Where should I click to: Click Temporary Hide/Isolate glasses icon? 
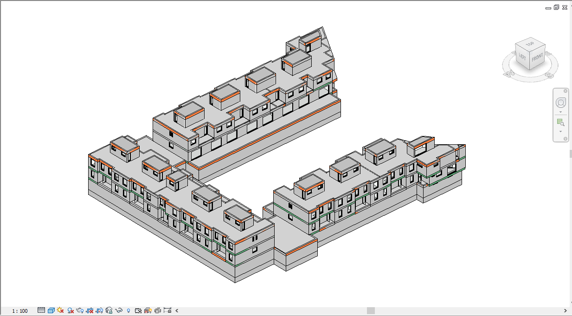(x=119, y=310)
